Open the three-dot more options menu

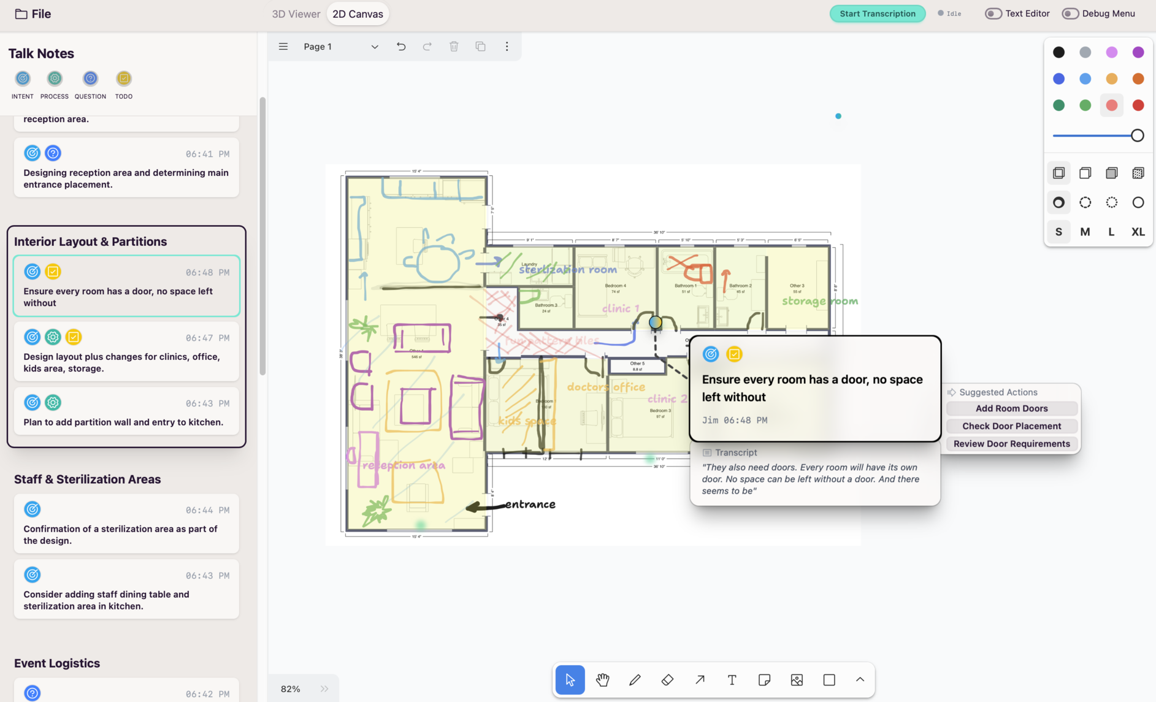point(507,47)
